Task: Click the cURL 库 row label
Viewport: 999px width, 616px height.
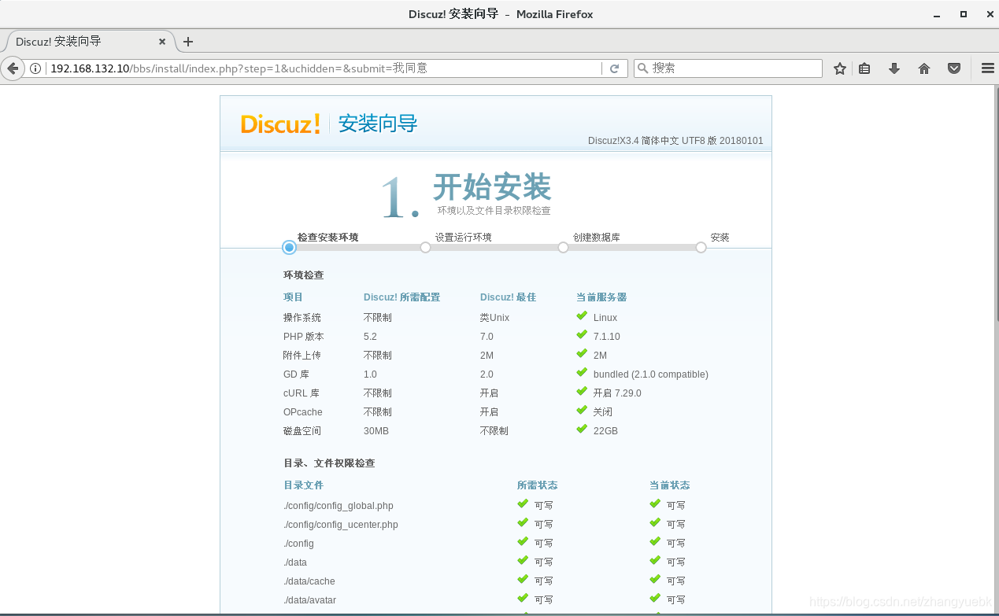Action: click(x=302, y=393)
